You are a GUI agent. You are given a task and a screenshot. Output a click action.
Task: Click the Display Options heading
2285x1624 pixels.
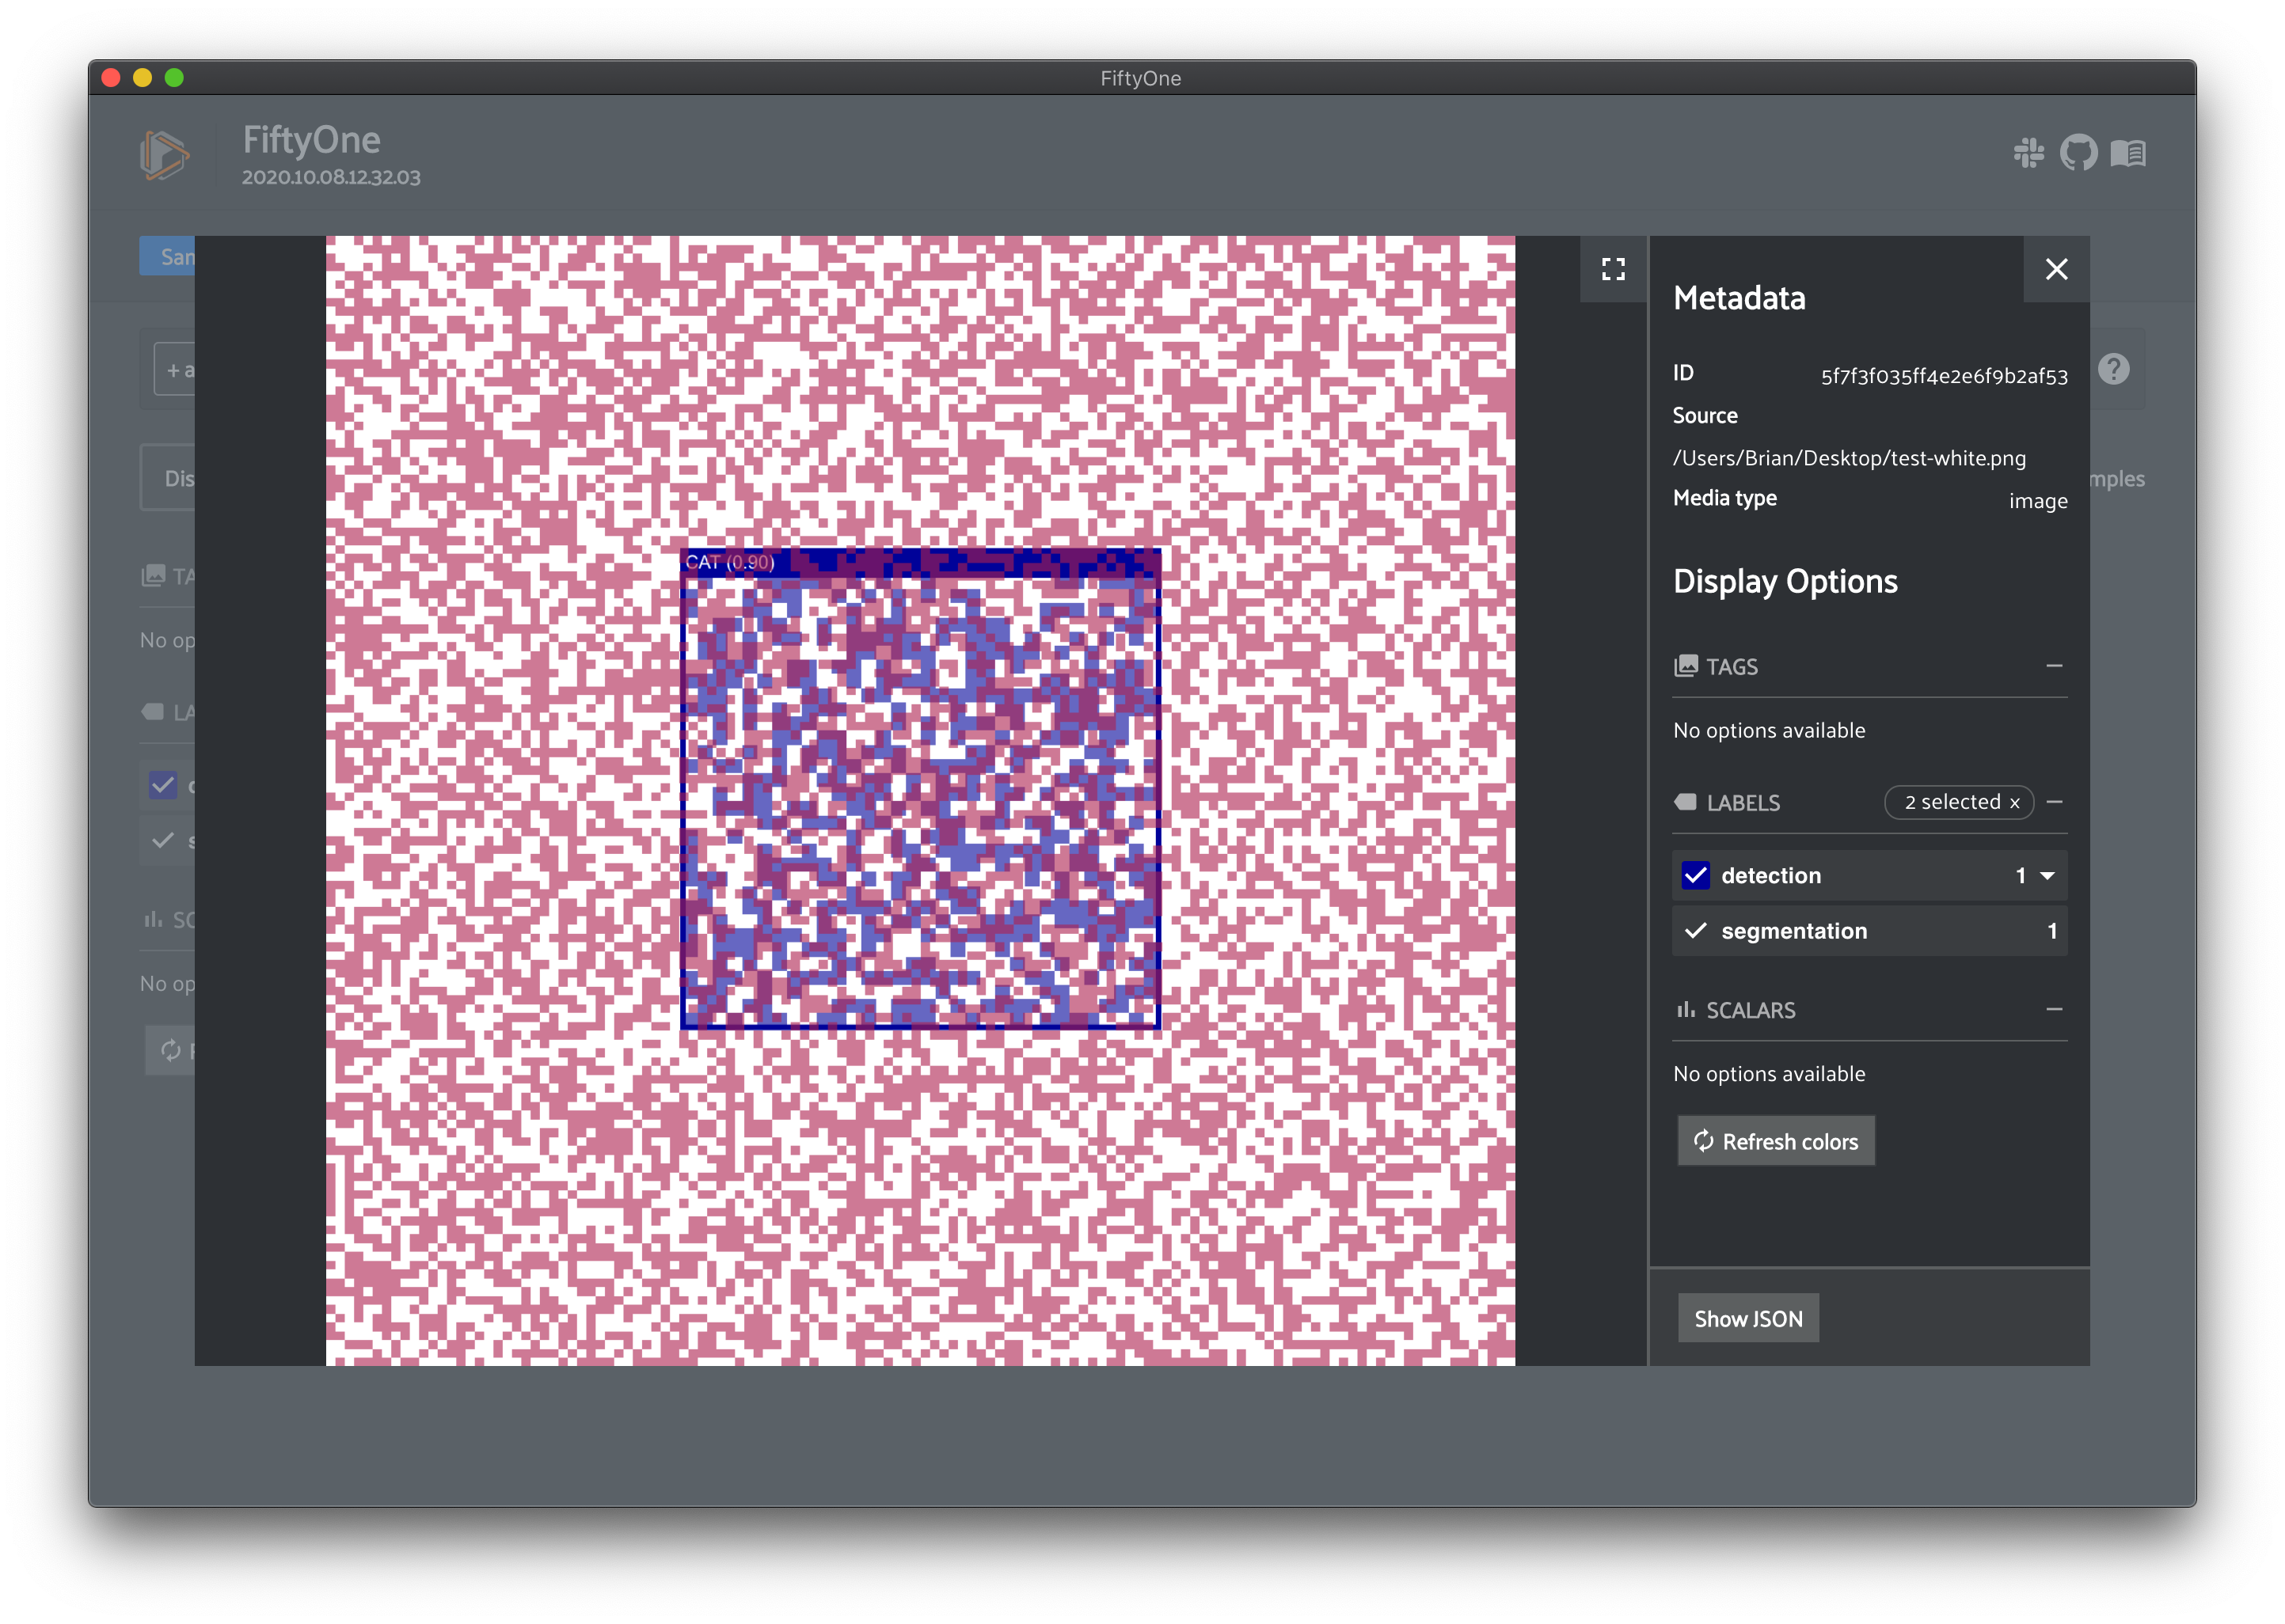coord(1785,581)
